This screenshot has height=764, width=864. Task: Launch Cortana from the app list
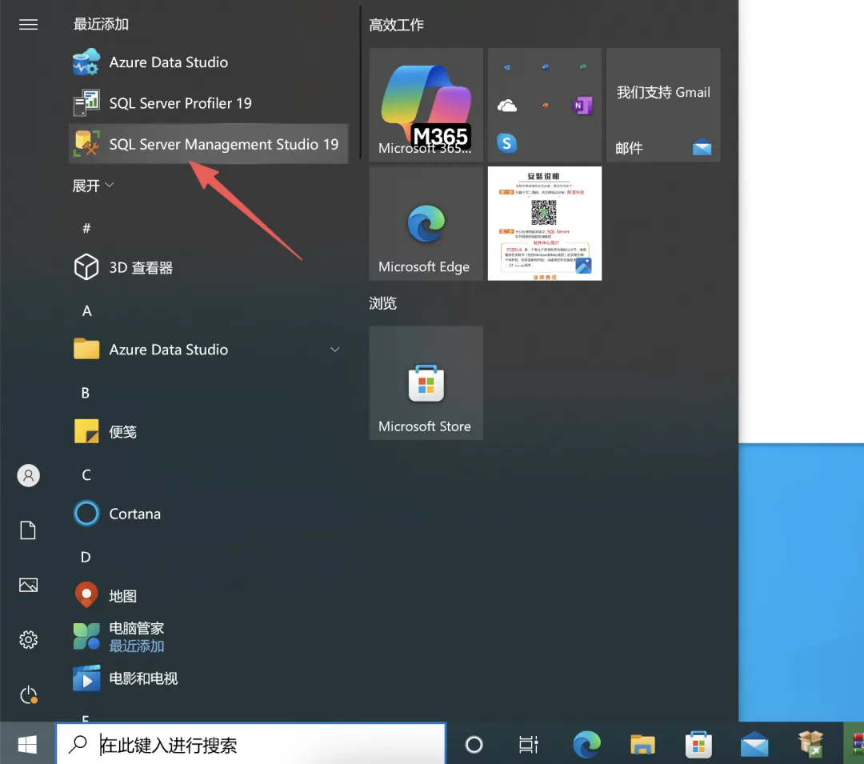pyautogui.click(x=208, y=514)
